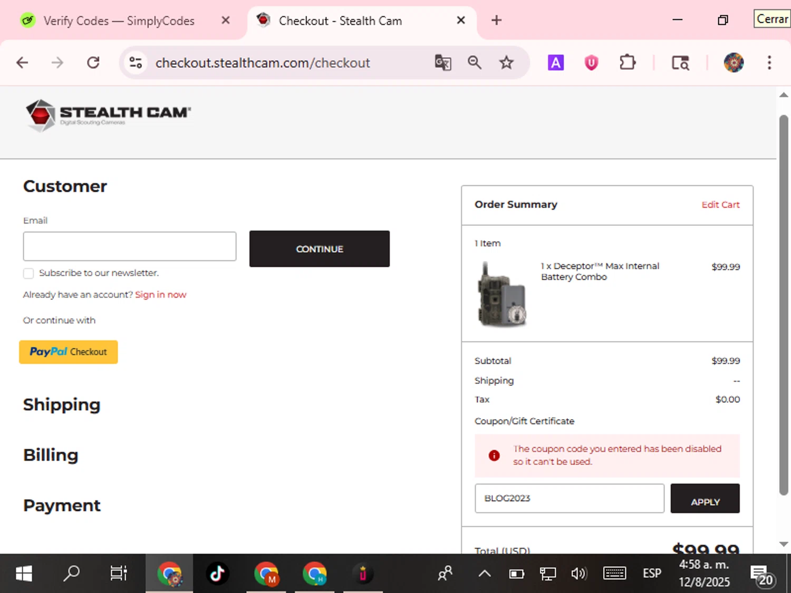Open the extensions puzzle menu

pyautogui.click(x=627, y=63)
